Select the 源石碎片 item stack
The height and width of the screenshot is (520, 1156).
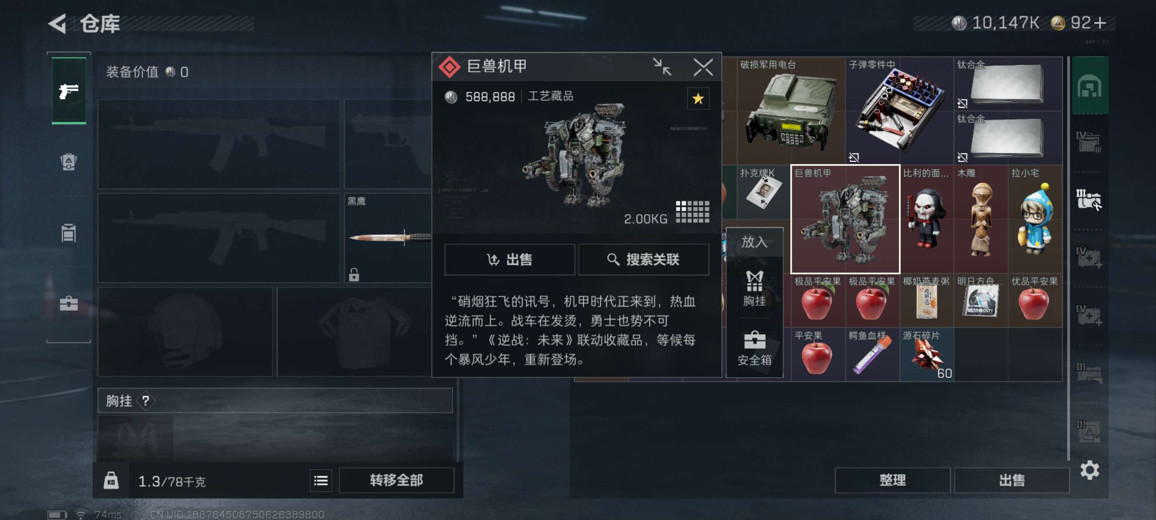pos(926,354)
